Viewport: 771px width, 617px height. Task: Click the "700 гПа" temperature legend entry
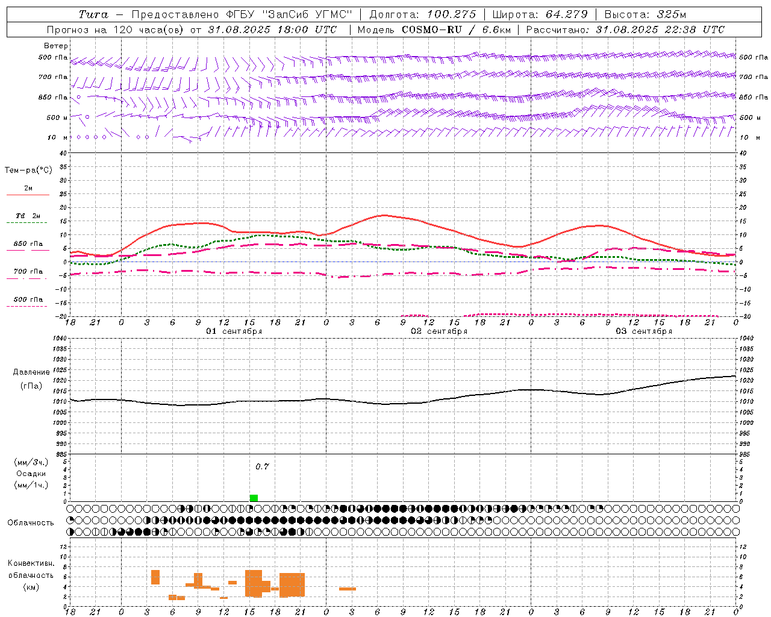pyautogui.click(x=28, y=272)
